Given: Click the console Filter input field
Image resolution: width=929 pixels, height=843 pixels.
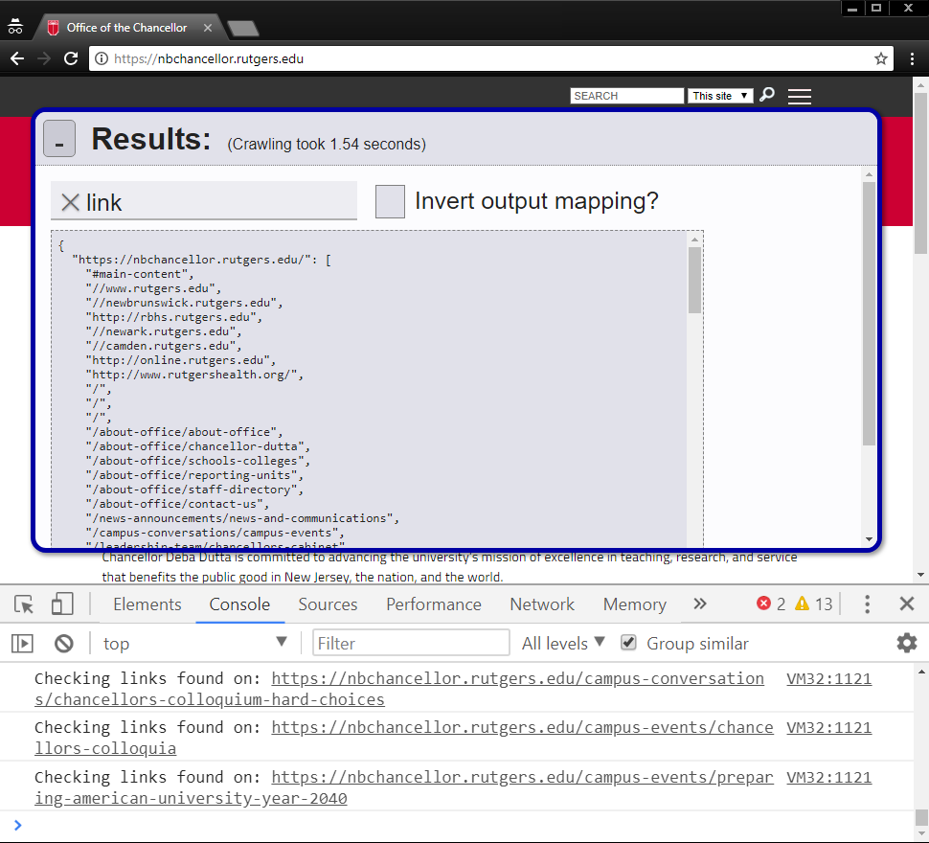Looking at the screenshot, I should point(411,644).
